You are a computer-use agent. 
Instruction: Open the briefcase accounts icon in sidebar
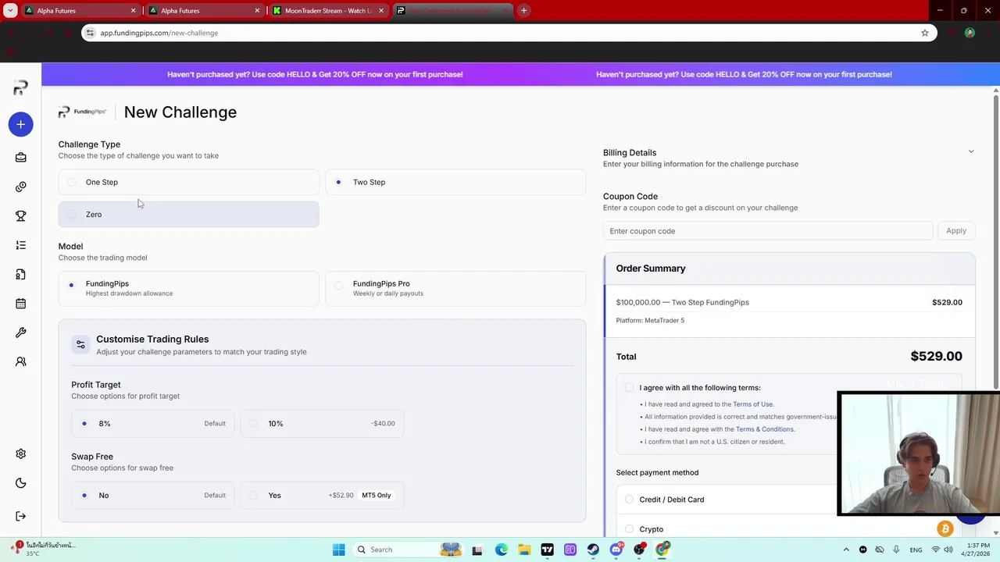(x=21, y=158)
